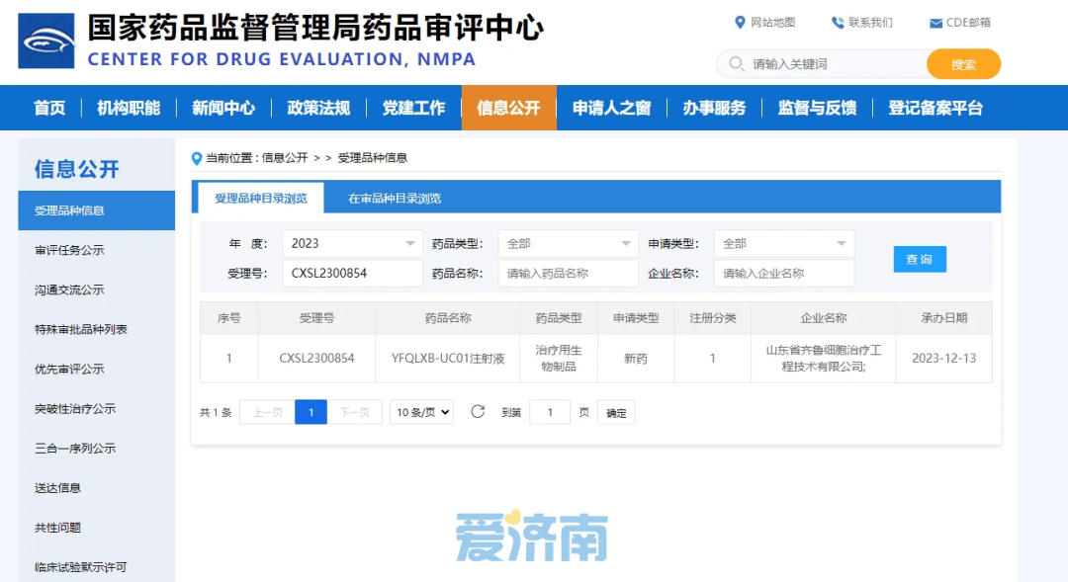Click the 药品名称 input field
1068x582 pixels.
pyautogui.click(x=569, y=274)
